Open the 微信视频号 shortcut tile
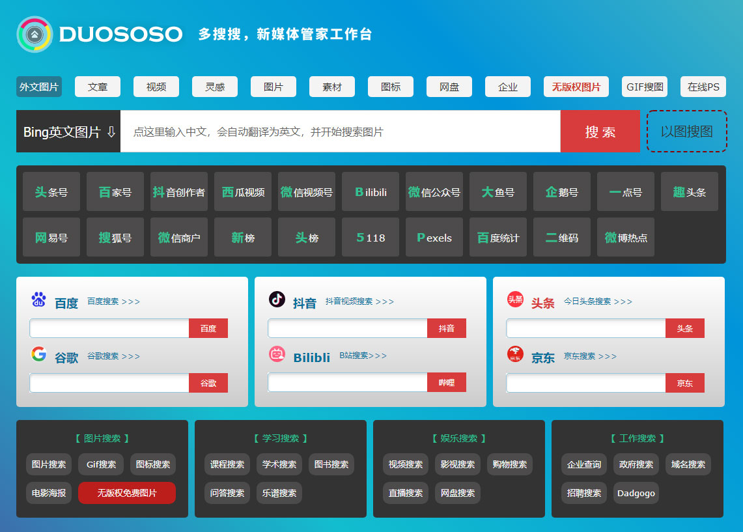Screen dimensions: 743x532 point(307,192)
